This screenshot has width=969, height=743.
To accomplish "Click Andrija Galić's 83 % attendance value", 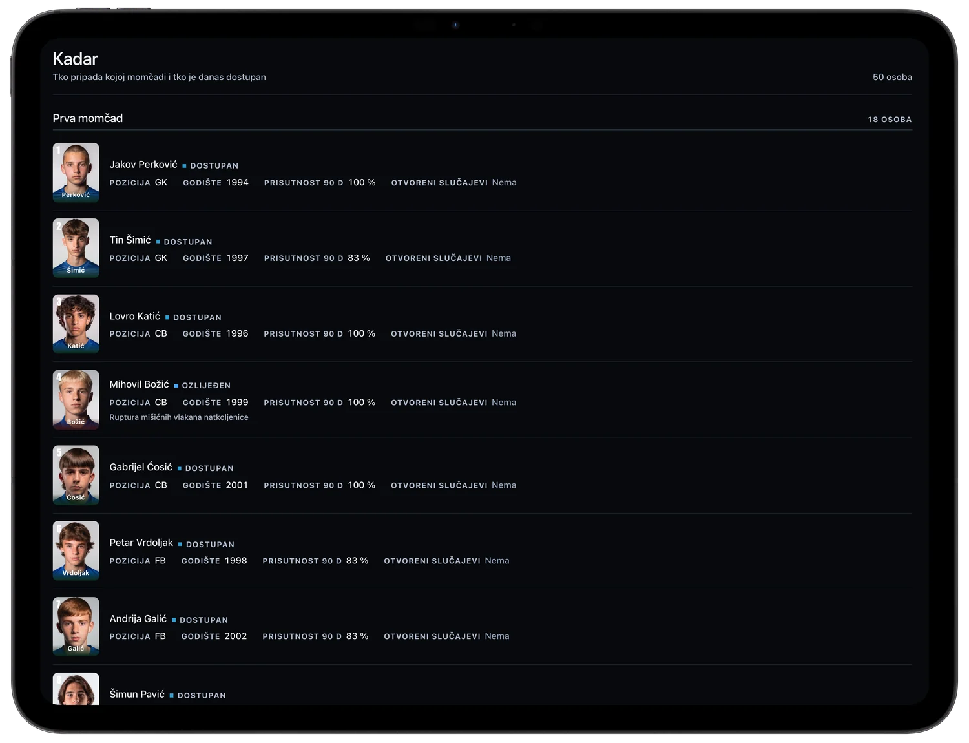I will pyautogui.click(x=357, y=636).
